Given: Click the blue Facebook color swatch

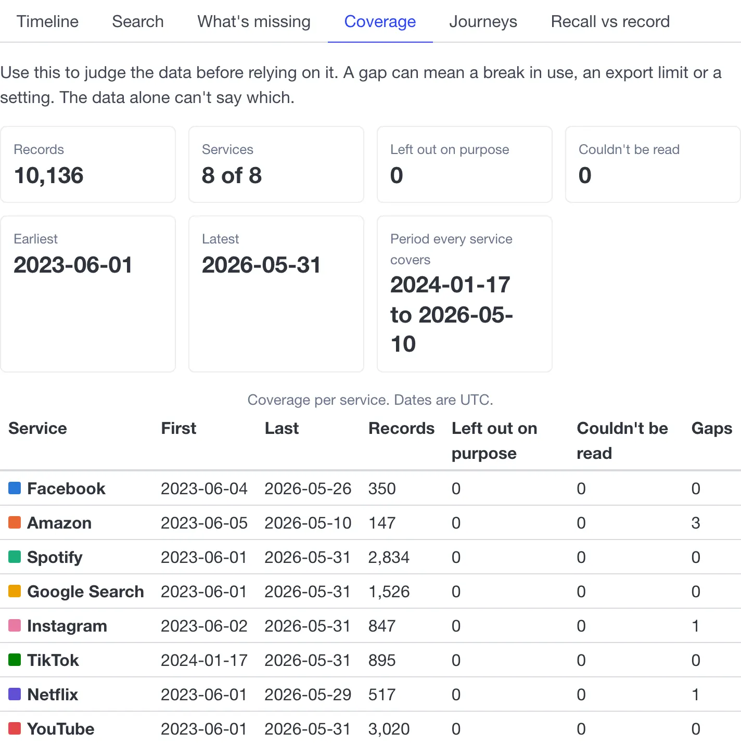Looking at the screenshot, I should [15, 488].
